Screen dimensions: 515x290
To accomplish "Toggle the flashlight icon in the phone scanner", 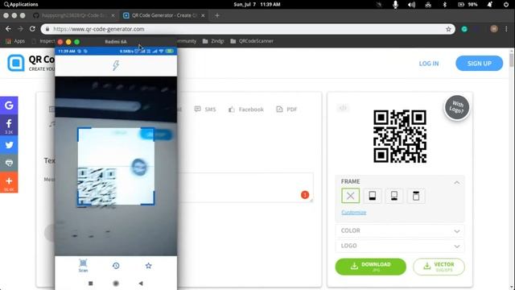I will coord(116,65).
